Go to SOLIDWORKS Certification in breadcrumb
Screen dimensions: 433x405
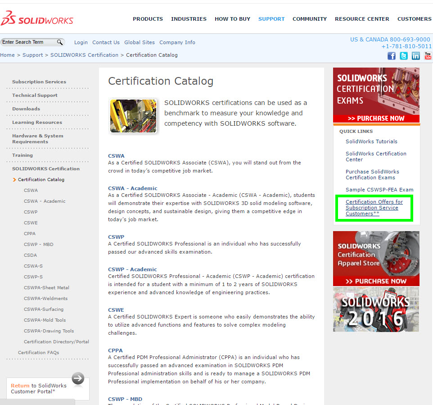pos(84,55)
